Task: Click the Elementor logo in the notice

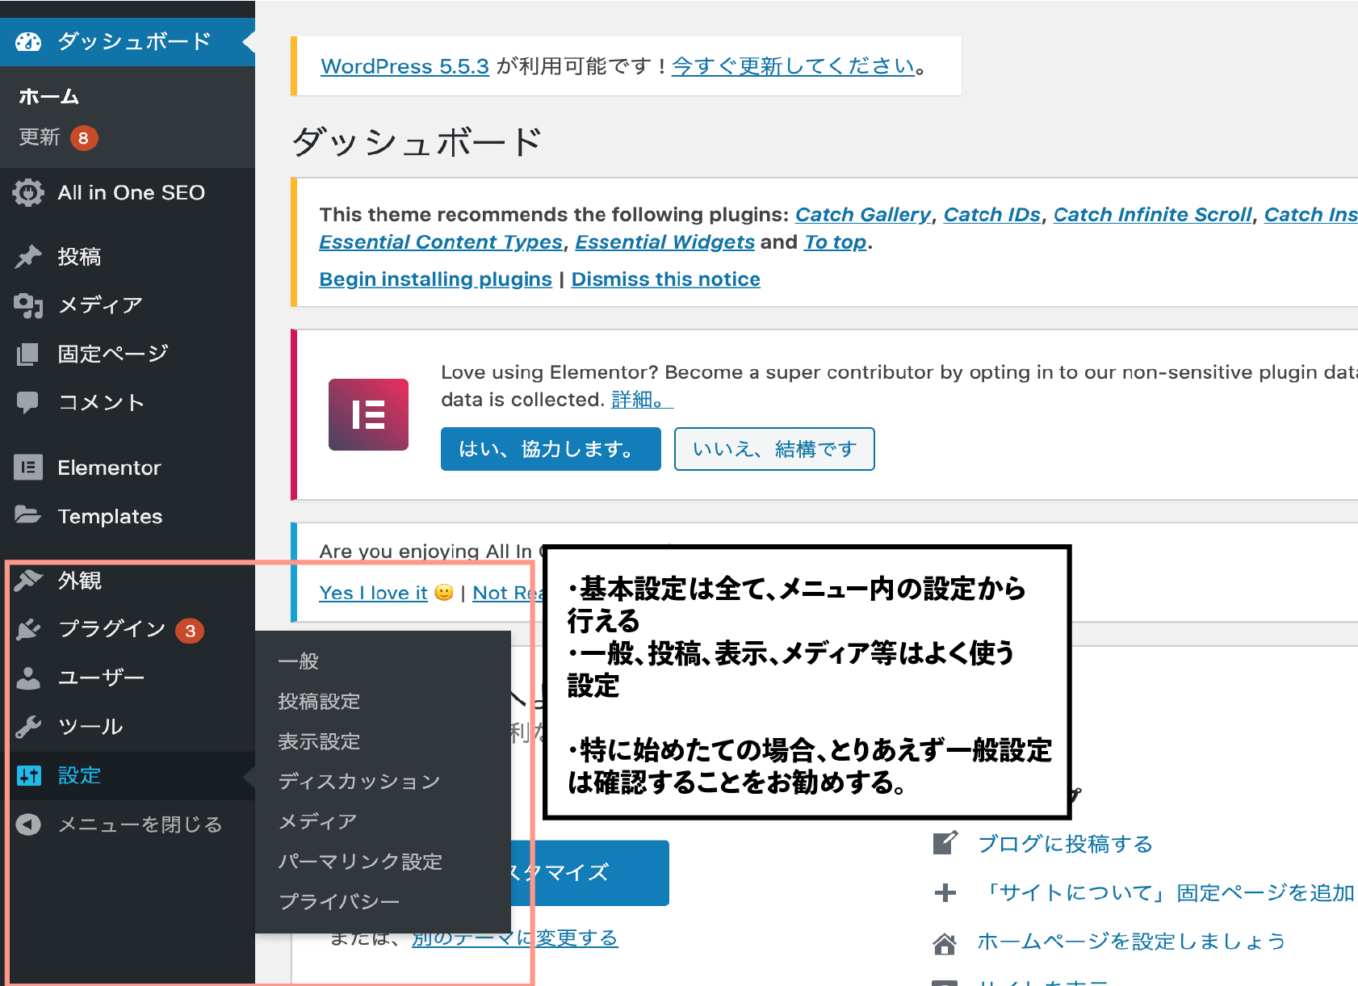Action: pyautogui.click(x=368, y=414)
